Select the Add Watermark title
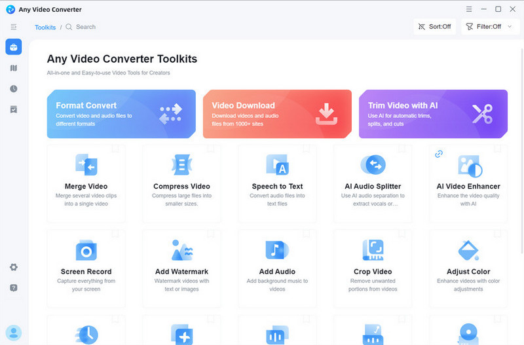Image resolution: width=524 pixels, height=345 pixels. tap(182, 272)
